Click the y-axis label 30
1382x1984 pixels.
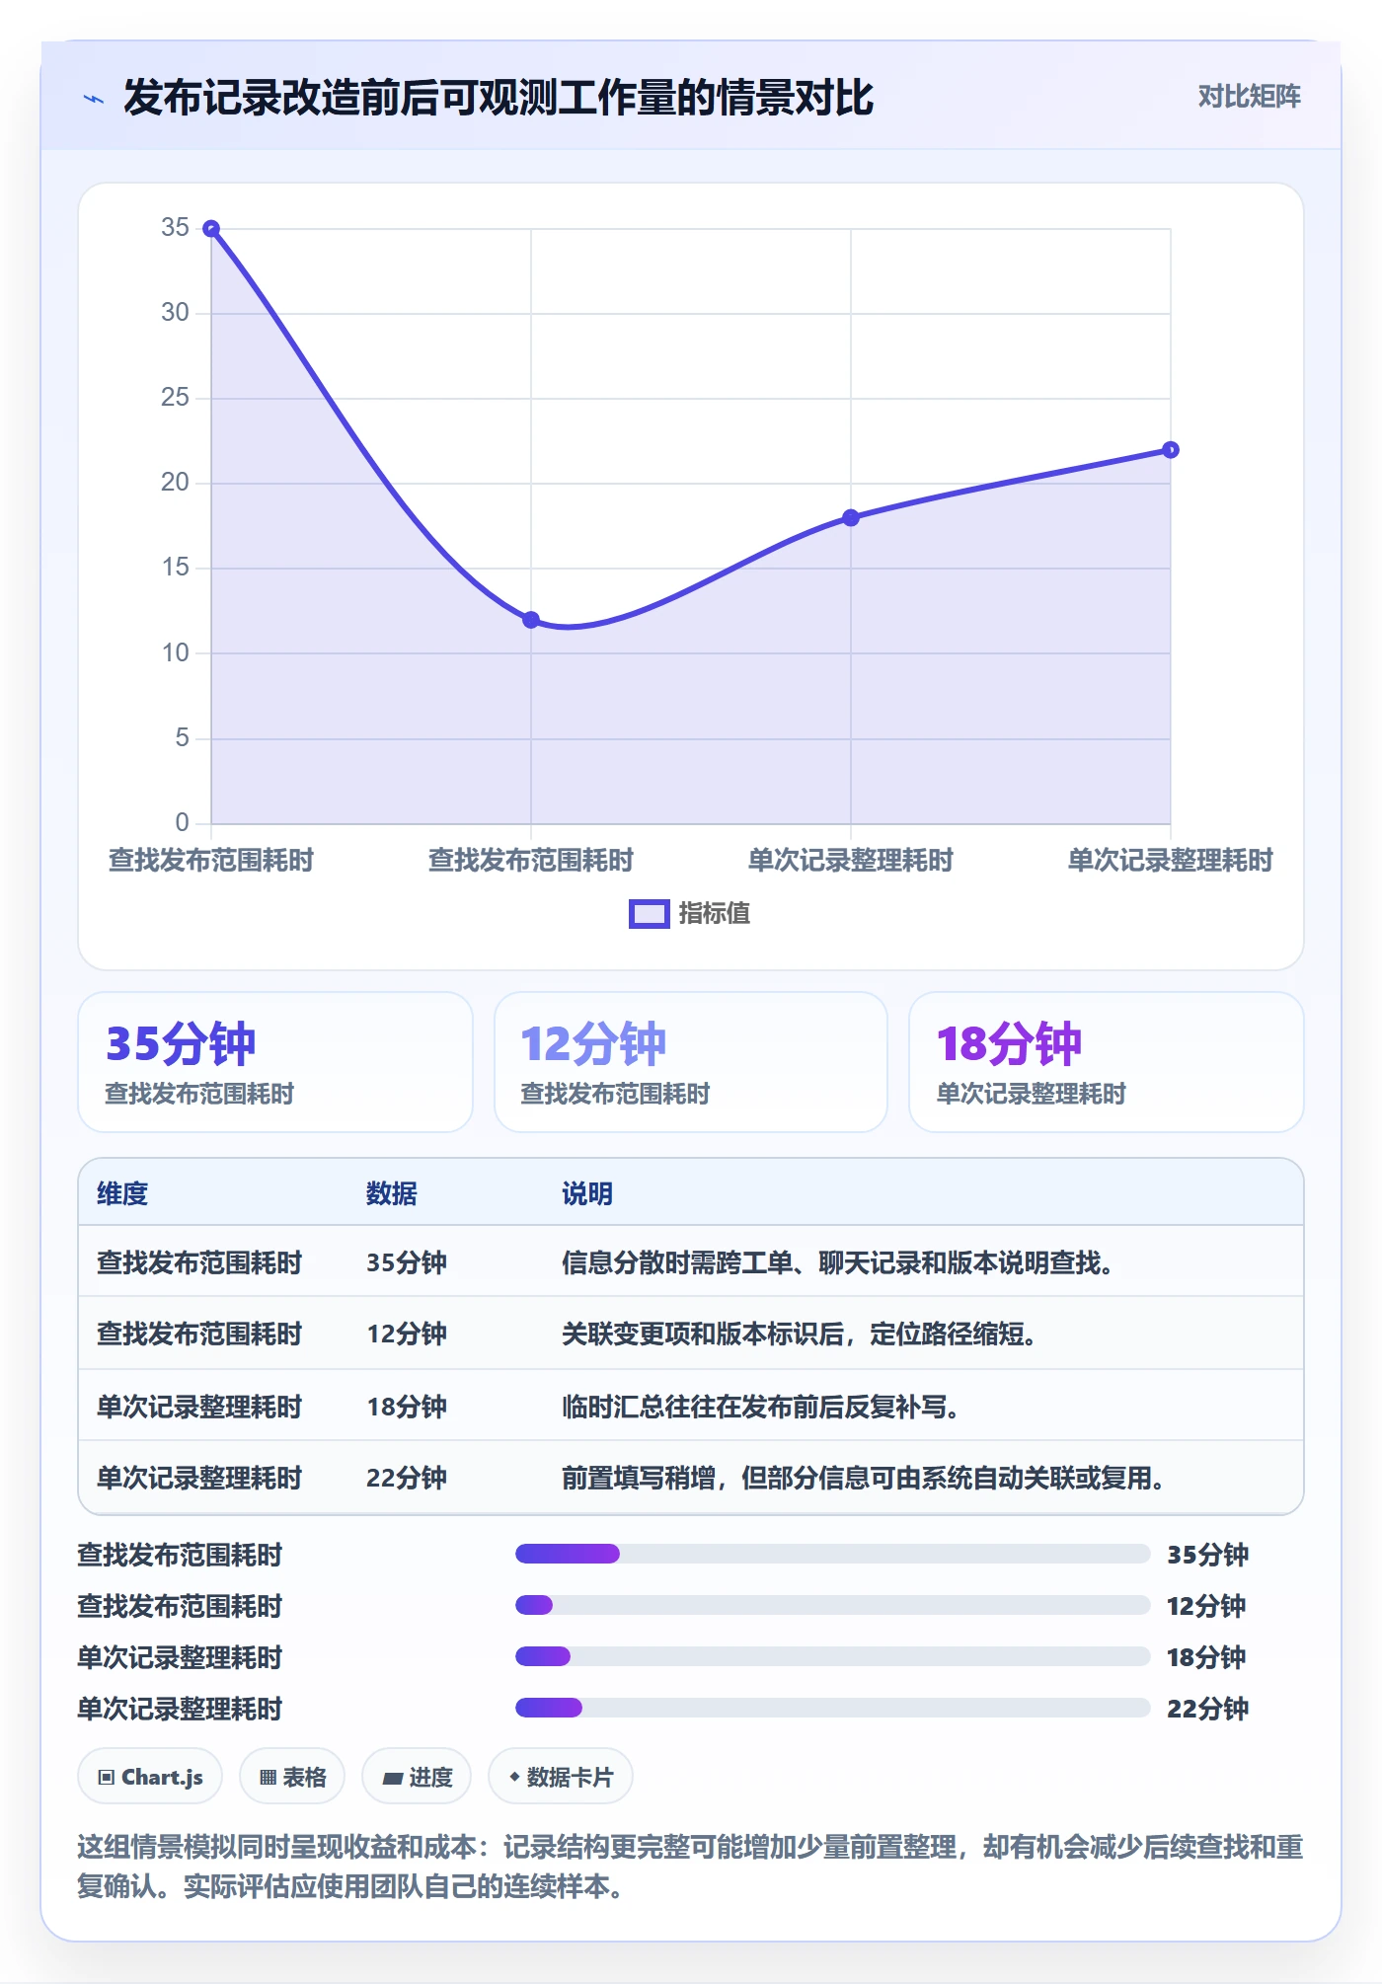pyautogui.click(x=175, y=313)
